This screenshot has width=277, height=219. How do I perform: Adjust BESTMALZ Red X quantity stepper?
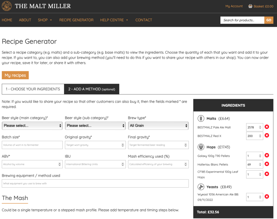click(260, 136)
